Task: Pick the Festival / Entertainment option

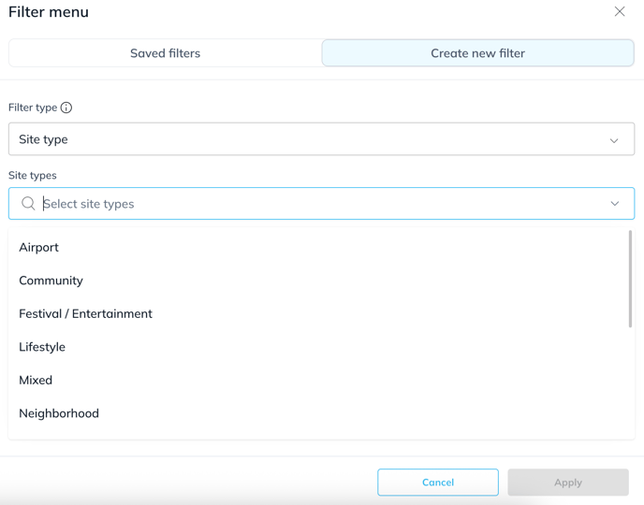Action: click(85, 313)
